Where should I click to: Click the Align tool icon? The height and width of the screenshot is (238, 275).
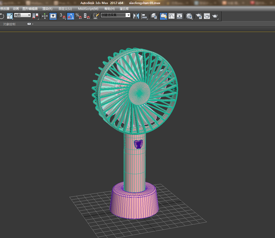coord(144,16)
